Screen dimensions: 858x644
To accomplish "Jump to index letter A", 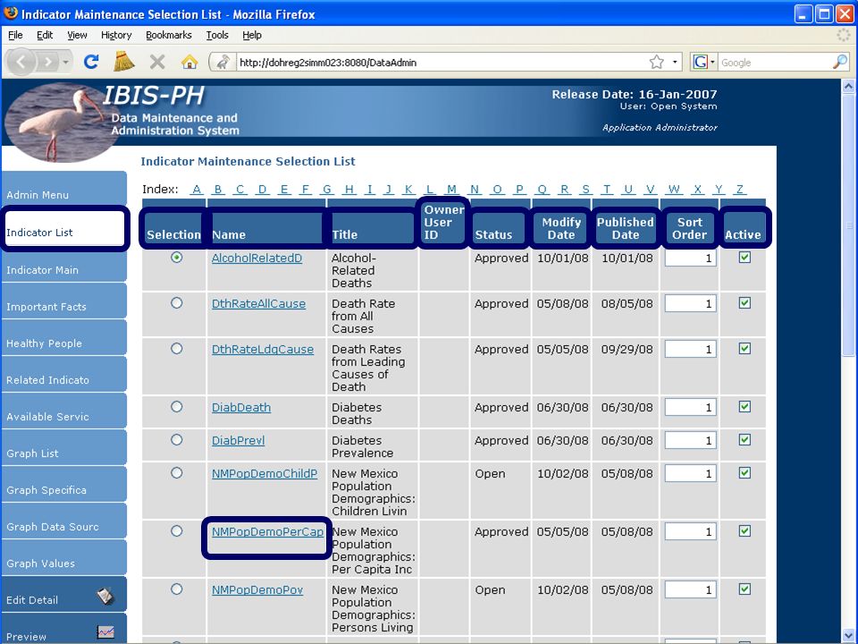I will (197, 190).
